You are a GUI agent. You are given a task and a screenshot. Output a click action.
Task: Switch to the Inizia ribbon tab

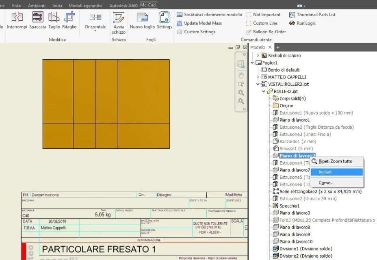(x=57, y=6)
